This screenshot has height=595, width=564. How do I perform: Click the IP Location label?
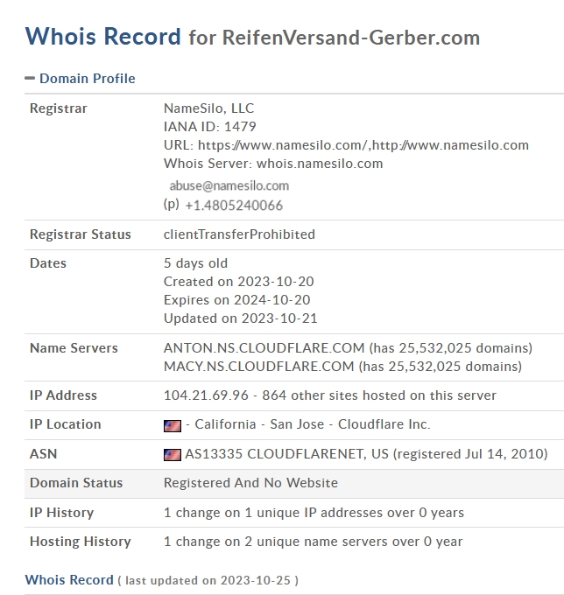point(66,424)
